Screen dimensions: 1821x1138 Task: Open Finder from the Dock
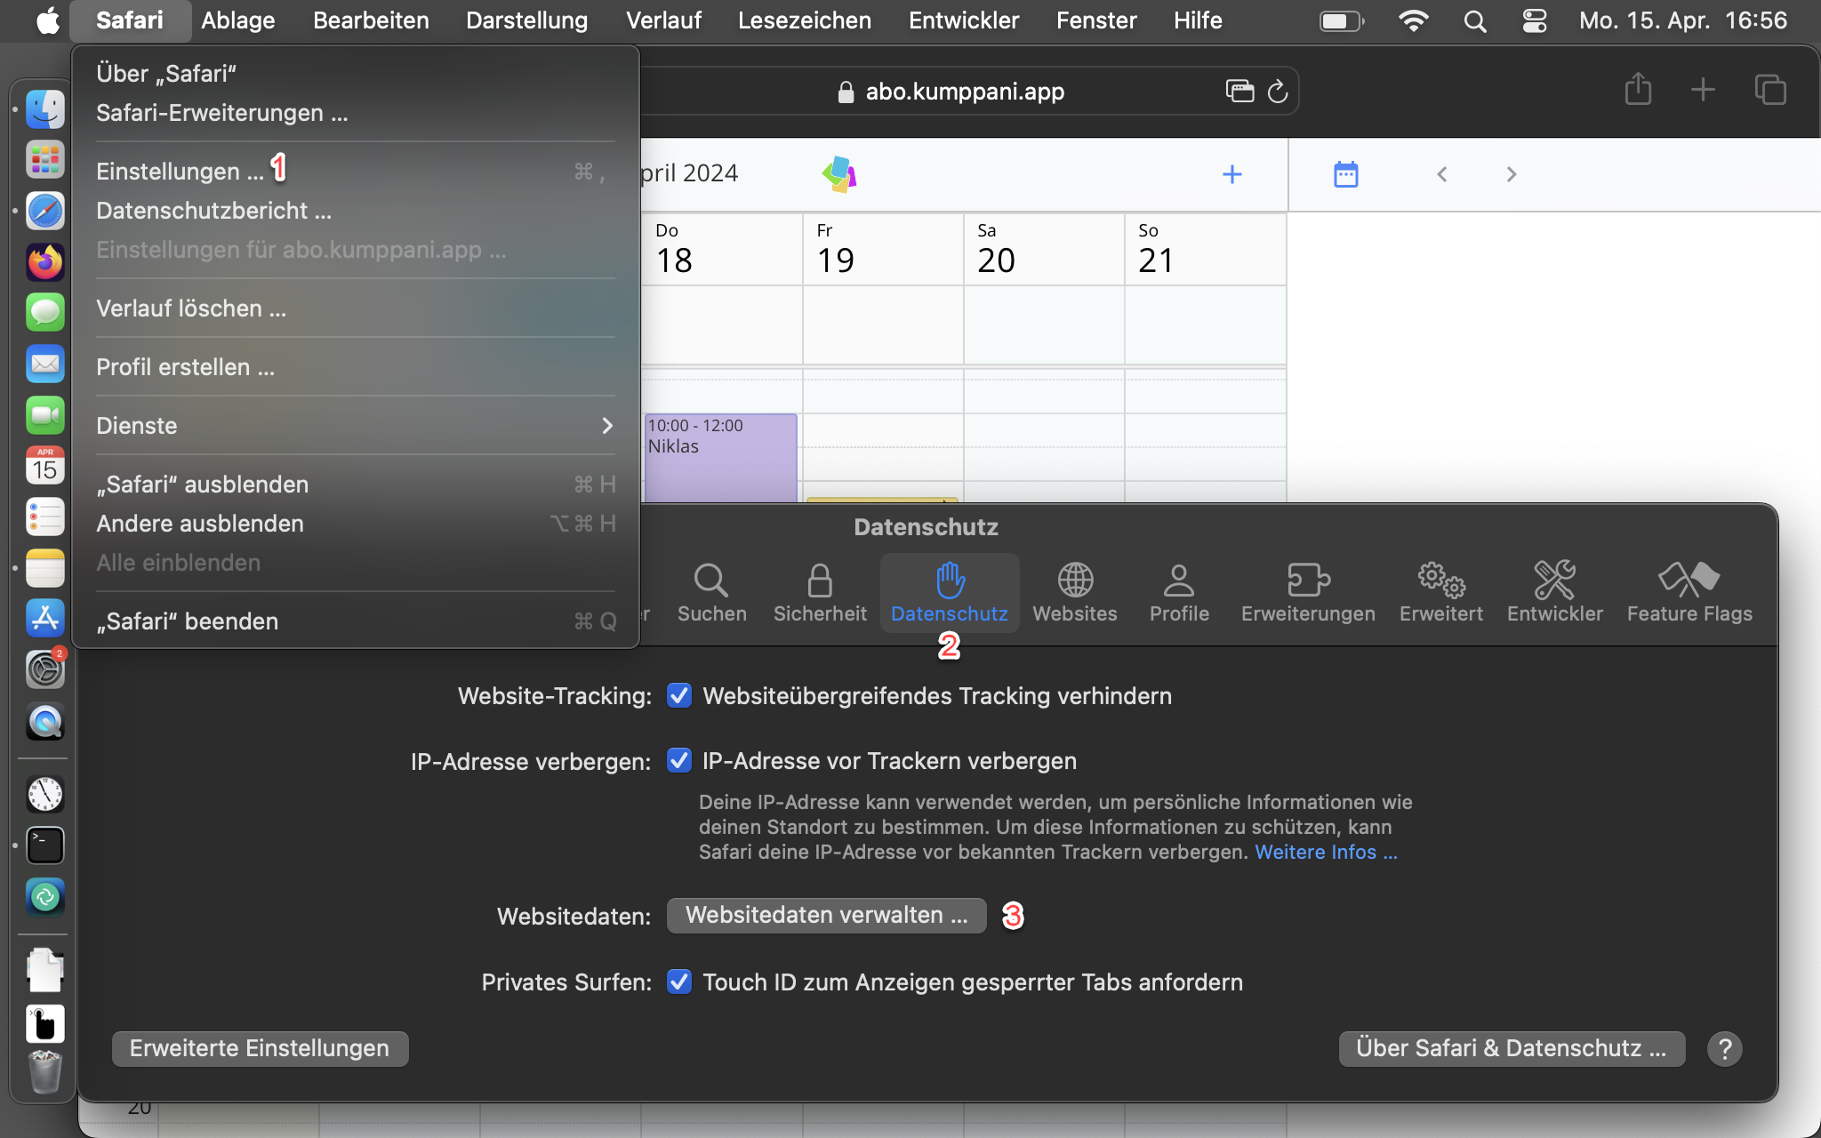[44, 110]
